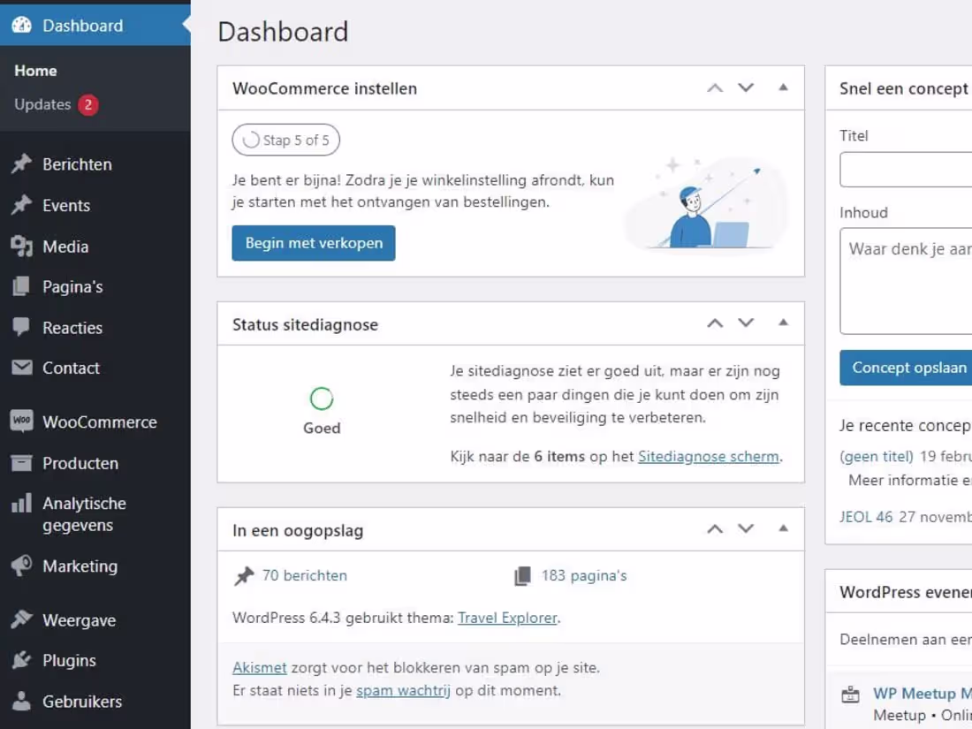972x729 pixels.
Task: Open the Events menu
Action: pos(95,205)
